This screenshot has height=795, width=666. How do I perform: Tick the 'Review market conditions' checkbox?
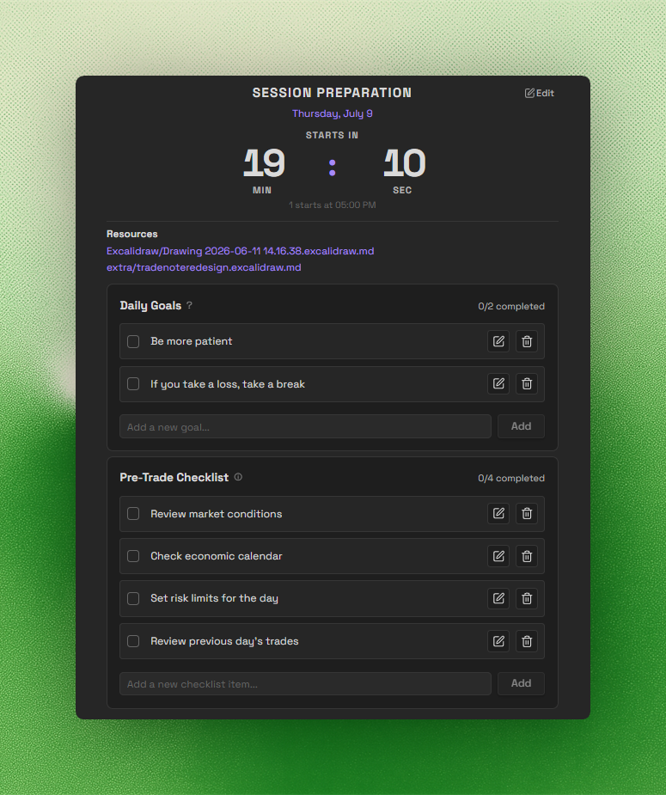point(133,514)
